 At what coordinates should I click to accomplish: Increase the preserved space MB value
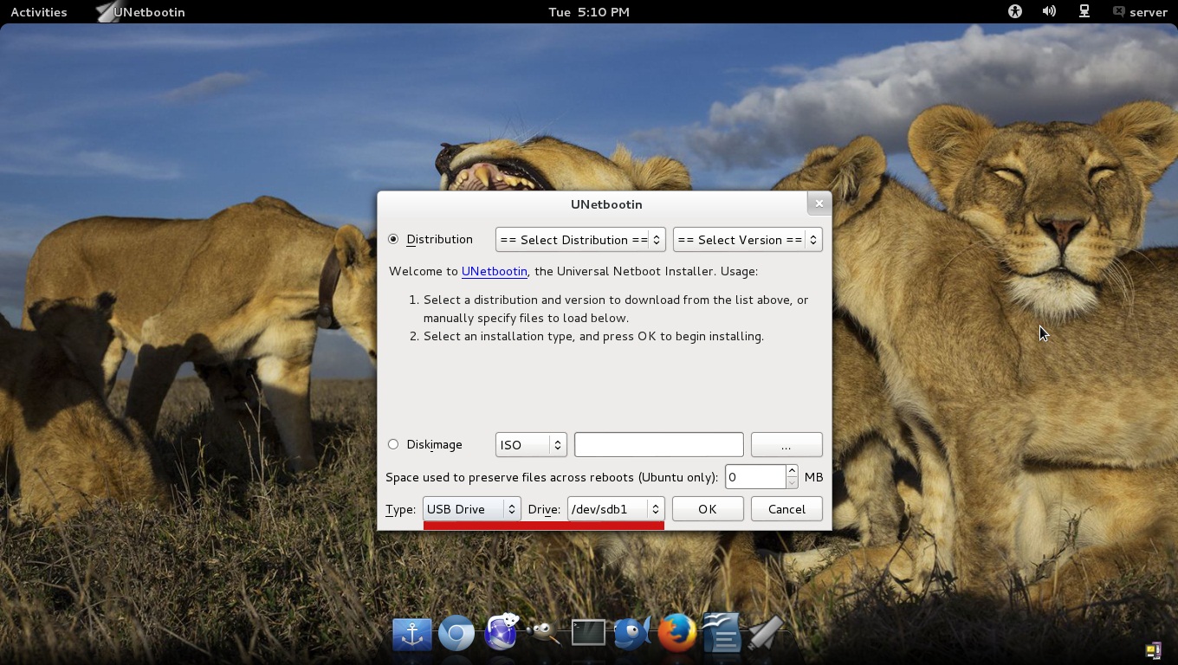(791, 471)
